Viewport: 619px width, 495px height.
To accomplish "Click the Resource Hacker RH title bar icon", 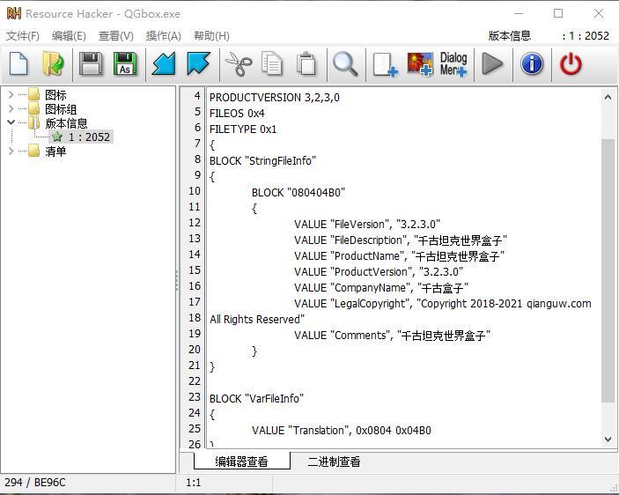I will click(x=14, y=13).
